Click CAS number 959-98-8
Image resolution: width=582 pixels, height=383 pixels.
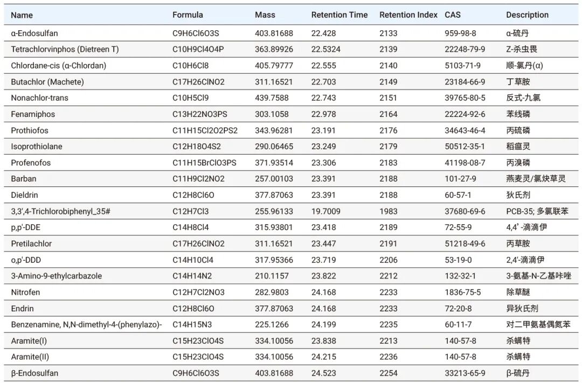point(460,33)
